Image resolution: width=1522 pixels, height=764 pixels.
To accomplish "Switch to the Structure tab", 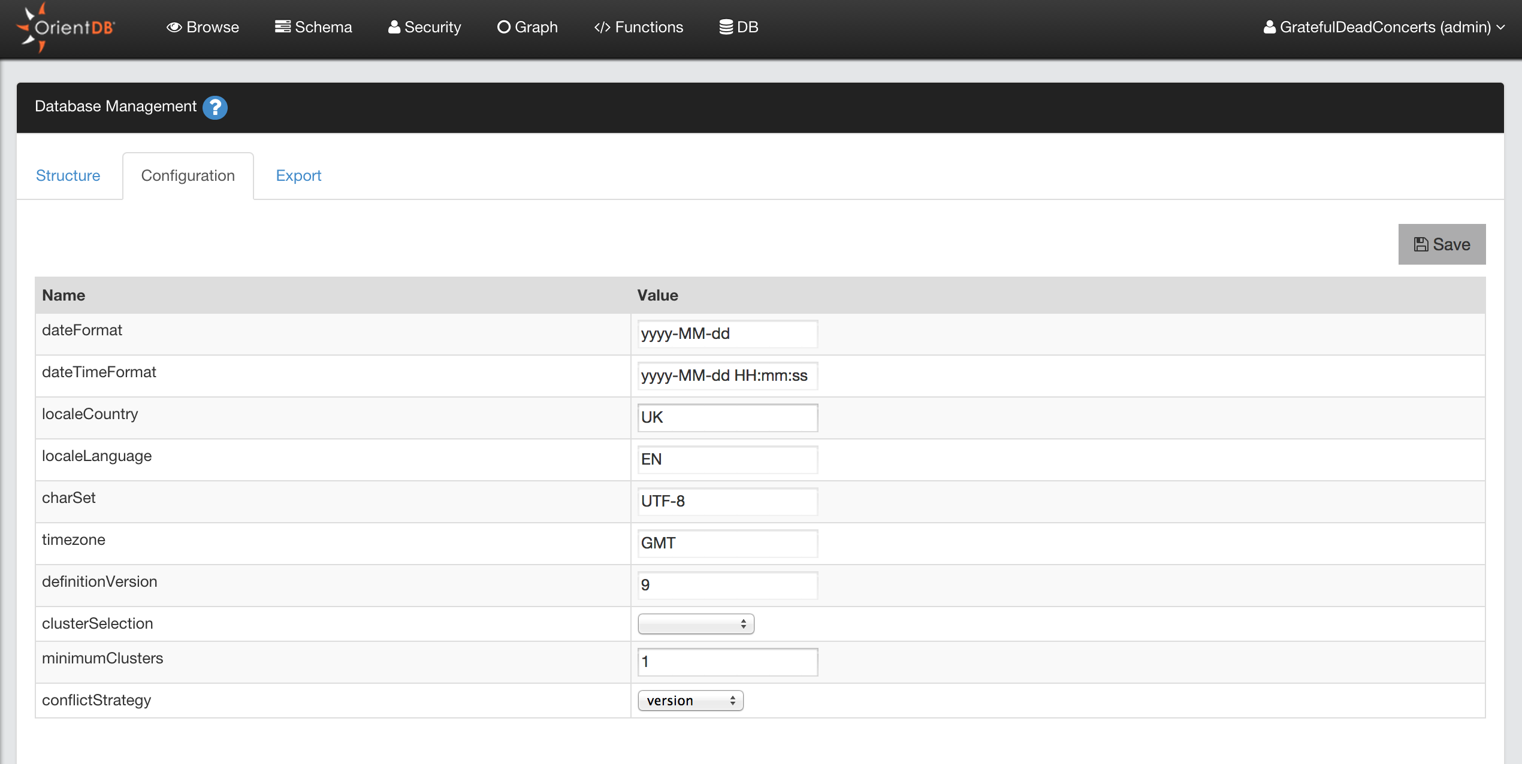I will click(x=67, y=175).
